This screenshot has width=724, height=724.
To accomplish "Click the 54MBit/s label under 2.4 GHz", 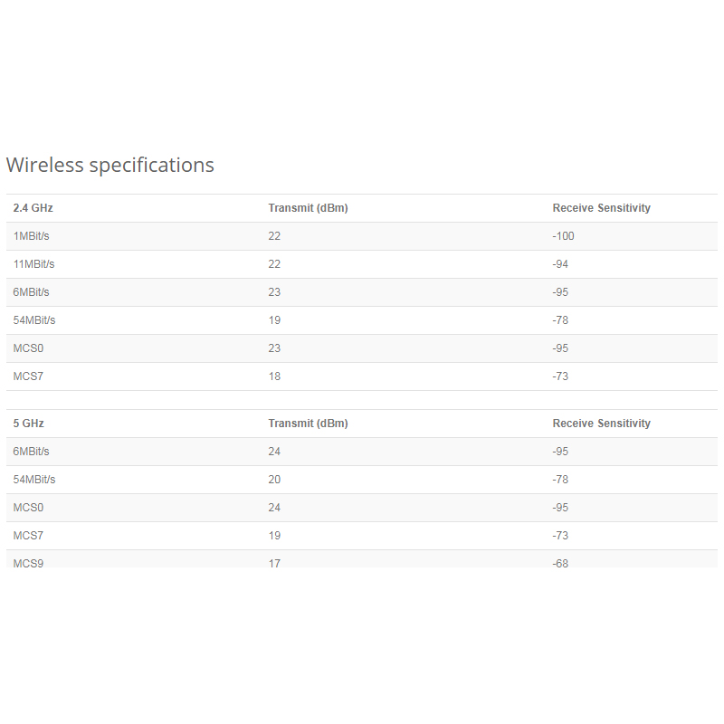I will click(x=34, y=320).
